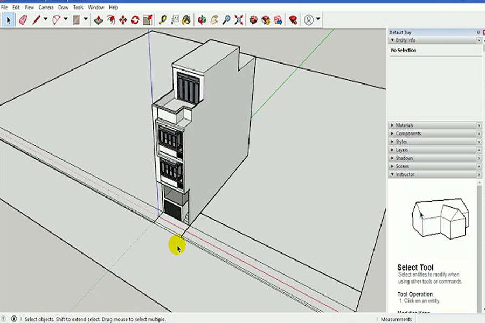Click the user account sign-in icon

tap(309, 20)
